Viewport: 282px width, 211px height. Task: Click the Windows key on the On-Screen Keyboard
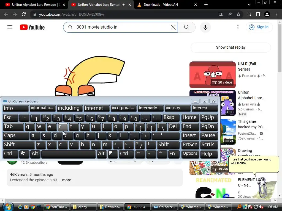[x=24, y=154]
